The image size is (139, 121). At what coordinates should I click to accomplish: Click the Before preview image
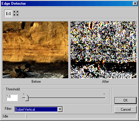[35, 50]
